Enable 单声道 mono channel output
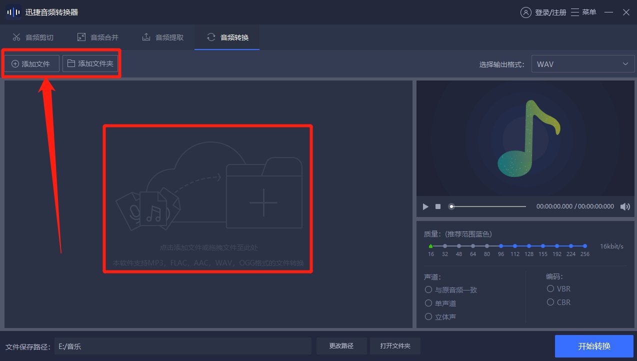Image resolution: width=637 pixels, height=361 pixels. (428, 303)
